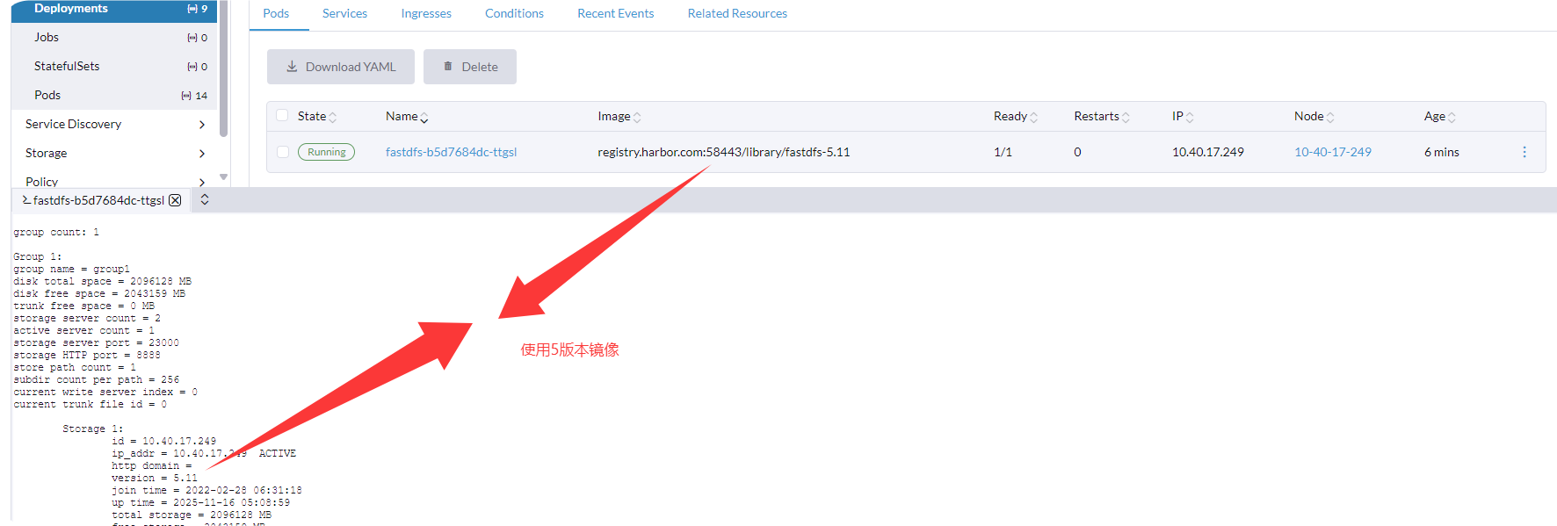This screenshot has width=1557, height=526.
Task: Sort the table by Age column
Action: click(x=1440, y=116)
